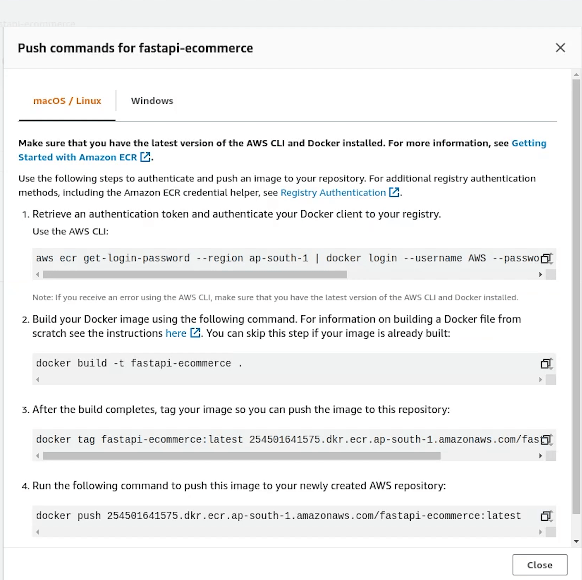Image resolution: width=582 pixels, height=580 pixels.
Task: Click the dialog's scroll down arrow
Action: (576, 541)
